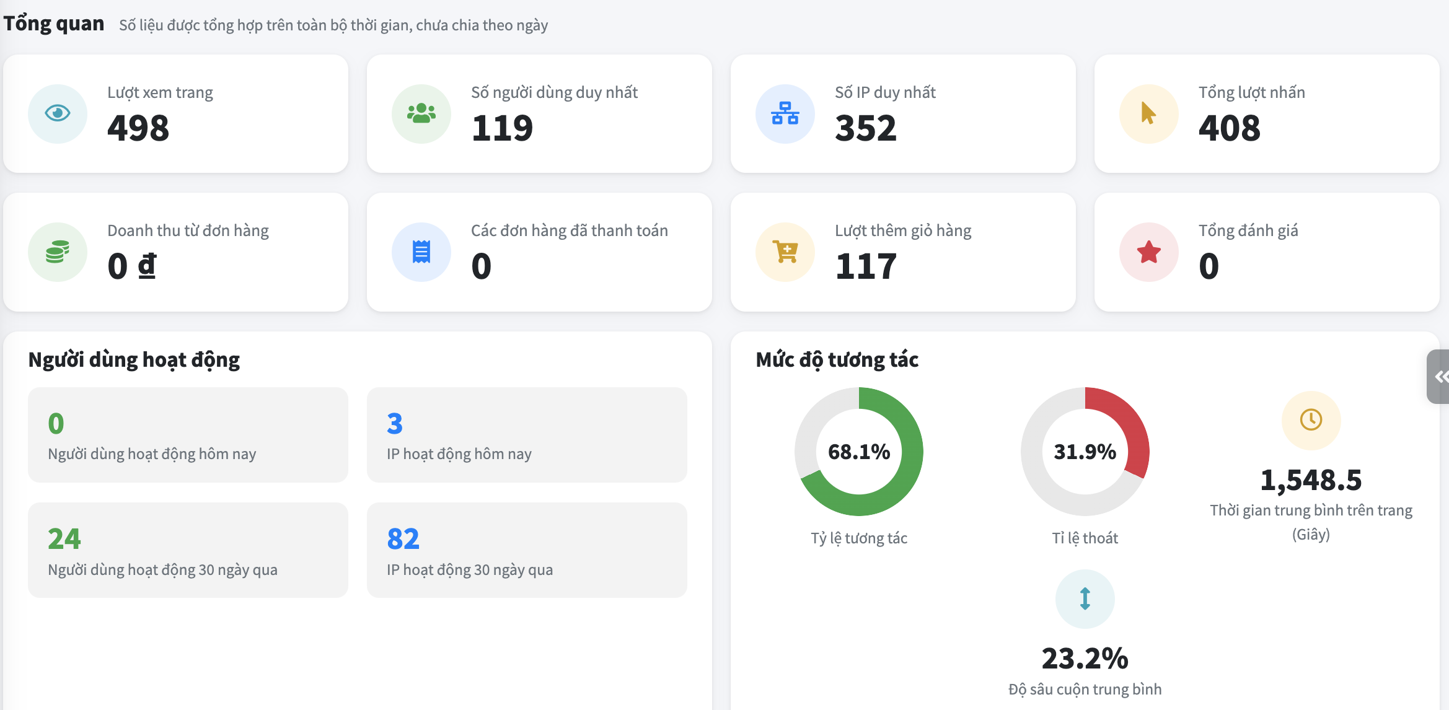This screenshot has height=710, width=1449.
Task: Click the cart icon for Lượt thêm giỏ hàng
Action: pyautogui.click(x=785, y=252)
